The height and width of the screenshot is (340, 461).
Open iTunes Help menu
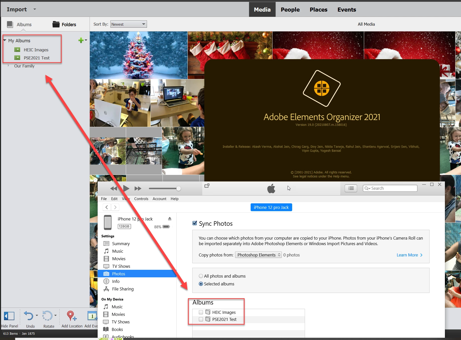(175, 199)
